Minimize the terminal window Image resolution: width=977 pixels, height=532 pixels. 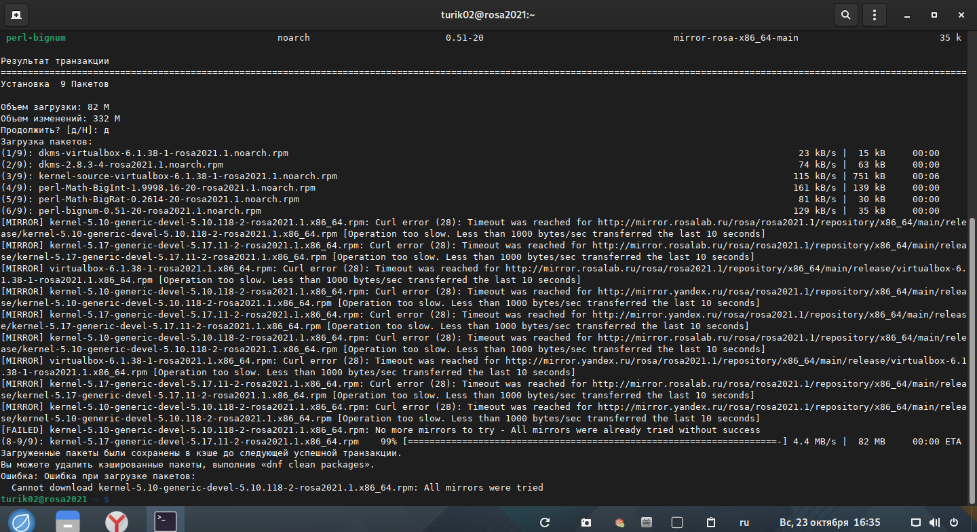tap(908, 14)
